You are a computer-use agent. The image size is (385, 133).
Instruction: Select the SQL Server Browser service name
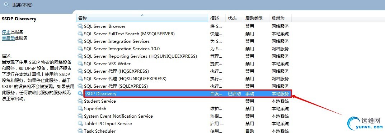pyautogui.click(x=105, y=26)
